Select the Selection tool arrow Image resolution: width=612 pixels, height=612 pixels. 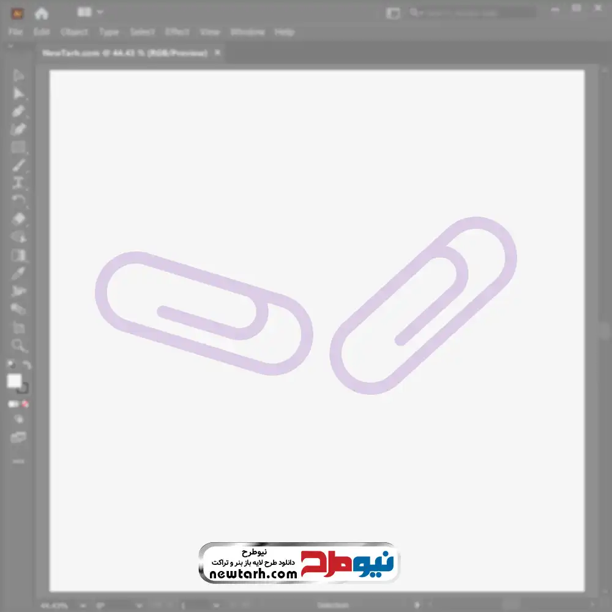18,76
